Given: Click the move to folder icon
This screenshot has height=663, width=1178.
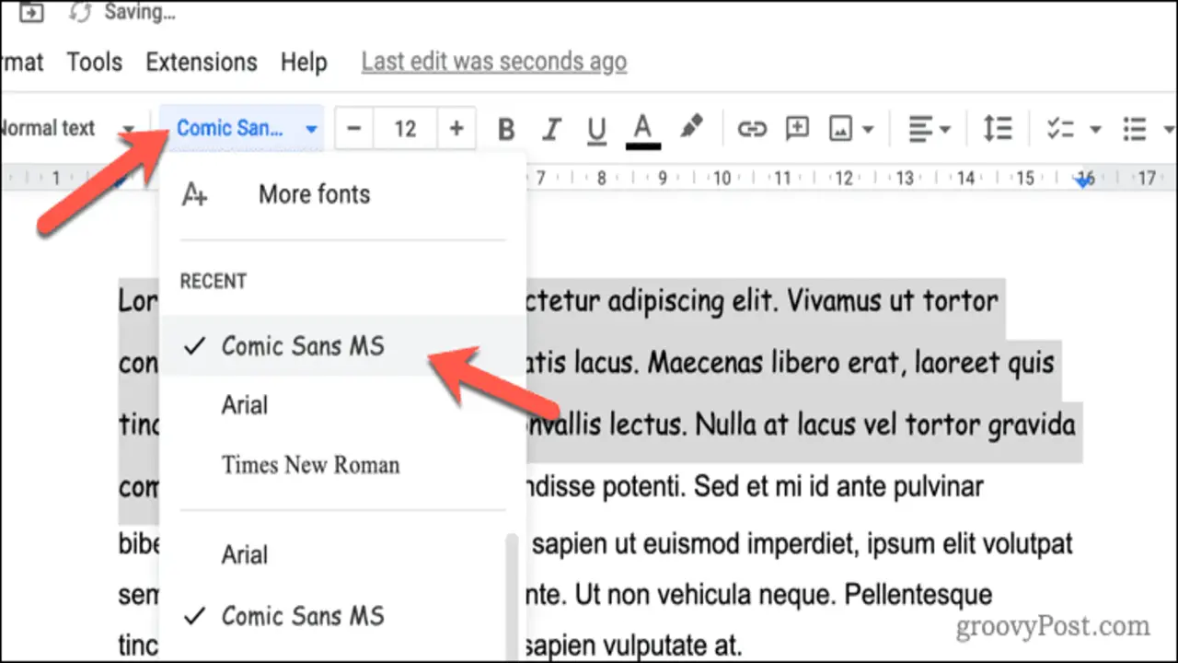Looking at the screenshot, I should 30,12.
